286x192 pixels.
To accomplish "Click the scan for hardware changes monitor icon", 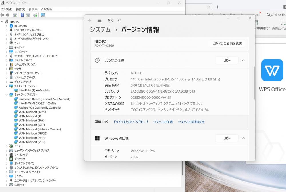I will [x=43, y=15].
